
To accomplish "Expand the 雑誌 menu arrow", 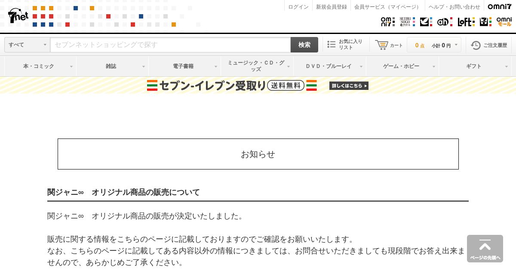I will point(144,67).
